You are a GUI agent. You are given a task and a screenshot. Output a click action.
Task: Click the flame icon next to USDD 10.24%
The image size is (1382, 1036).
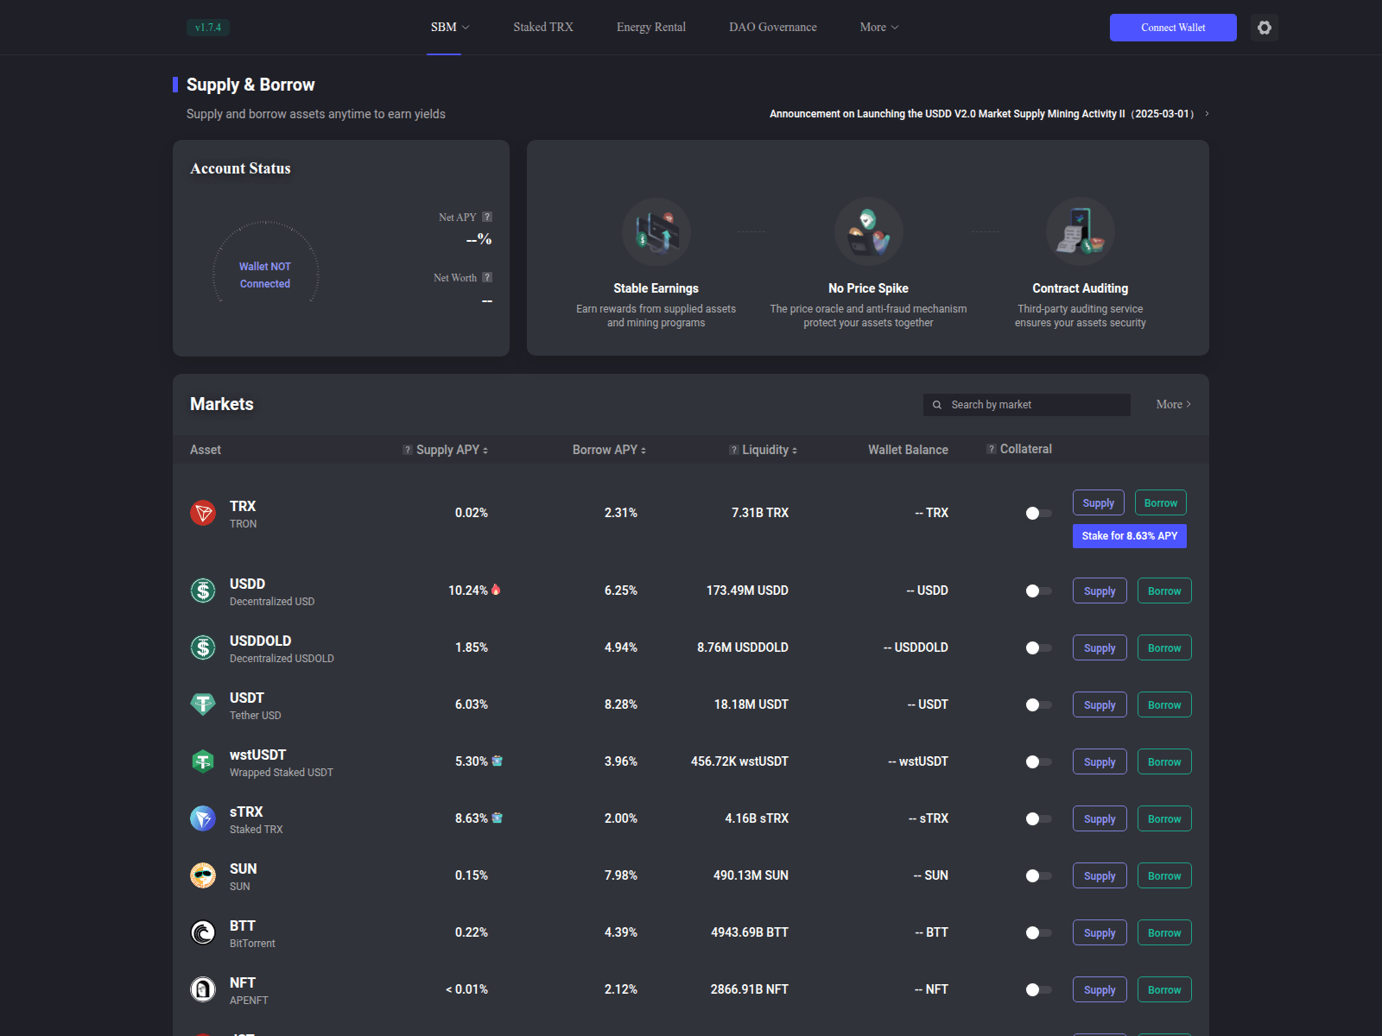pos(496,590)
